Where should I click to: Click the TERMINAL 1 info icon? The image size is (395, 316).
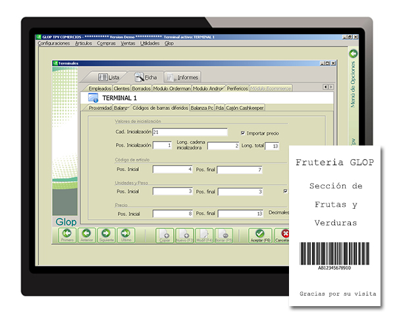point(93,98)
